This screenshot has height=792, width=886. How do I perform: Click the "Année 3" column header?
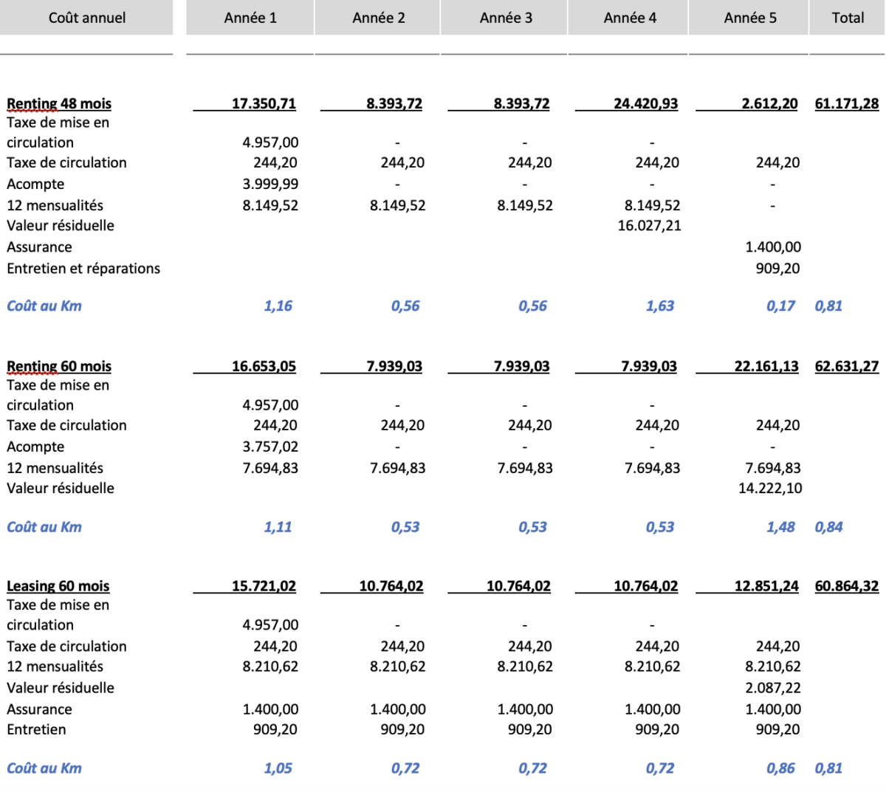pyautogui.click(x=506, y=18)
